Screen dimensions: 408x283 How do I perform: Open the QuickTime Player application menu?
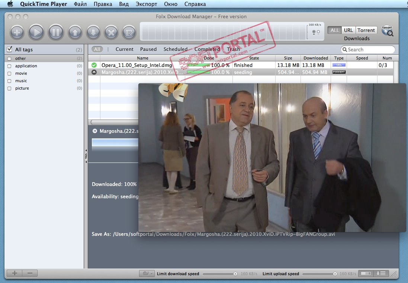[x=44, y=4]
